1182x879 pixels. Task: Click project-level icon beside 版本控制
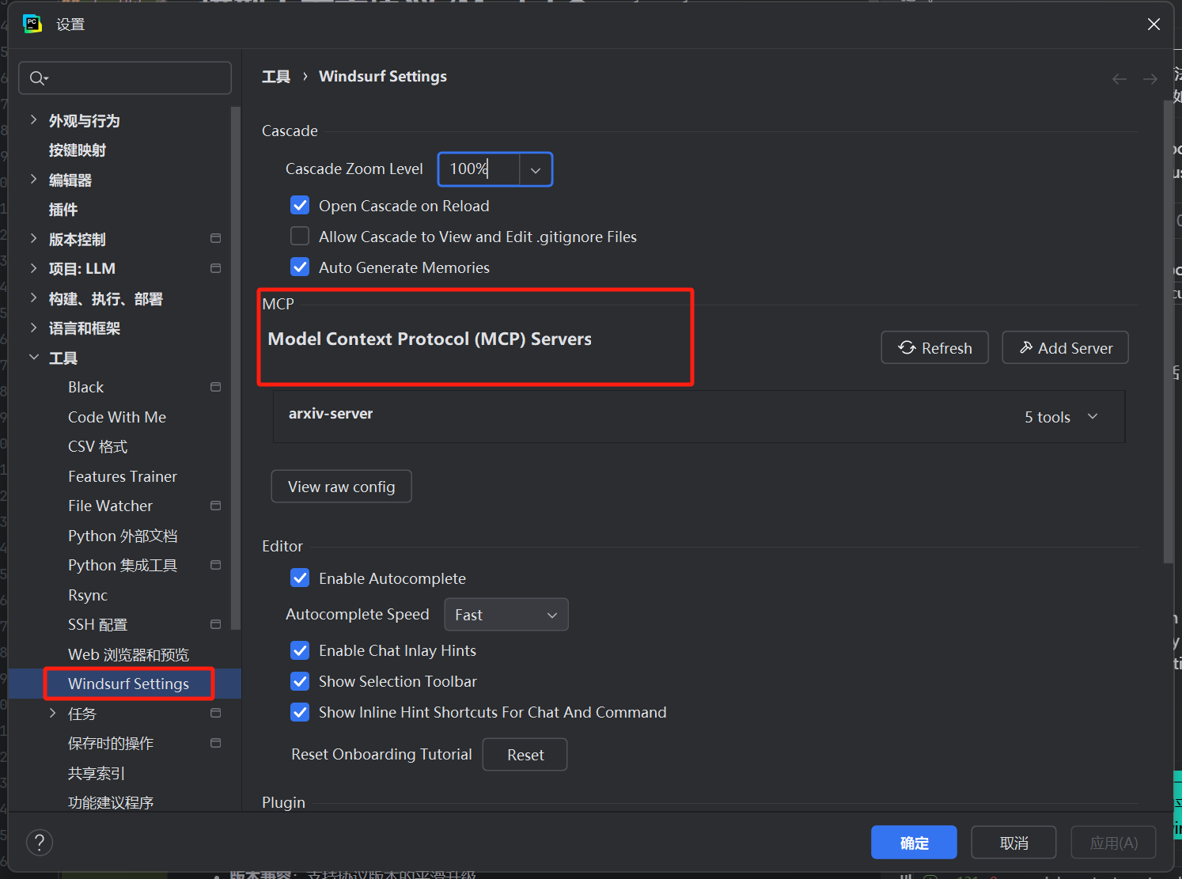pyautogui.click(x=215, y=238)
